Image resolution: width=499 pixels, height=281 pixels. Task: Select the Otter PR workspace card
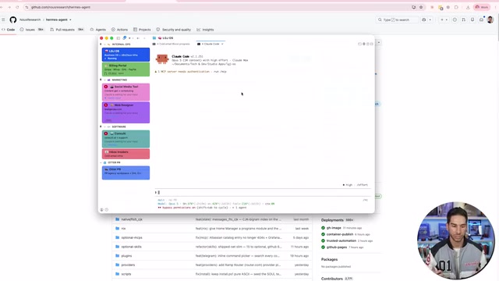[126, 173]
